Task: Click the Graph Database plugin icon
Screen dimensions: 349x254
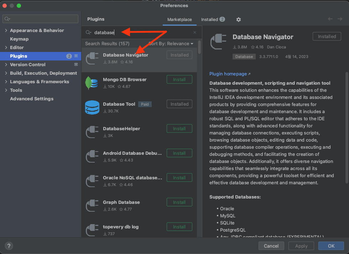Action: point(92,206)
